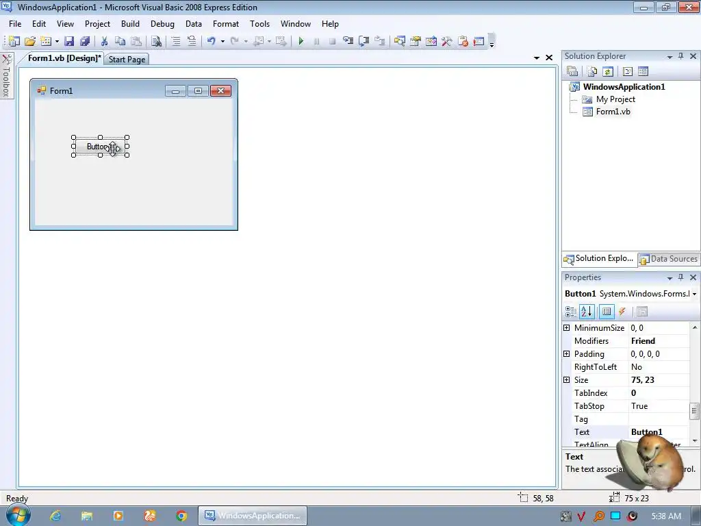
Task: Click the View Code icon in Solution Explorer
Action: [627, 71]
